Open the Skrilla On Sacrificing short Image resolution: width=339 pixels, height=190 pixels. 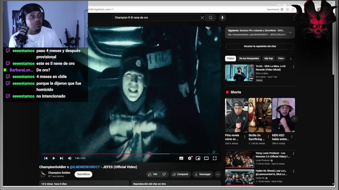pyautogui.click(x=260, y=115)
